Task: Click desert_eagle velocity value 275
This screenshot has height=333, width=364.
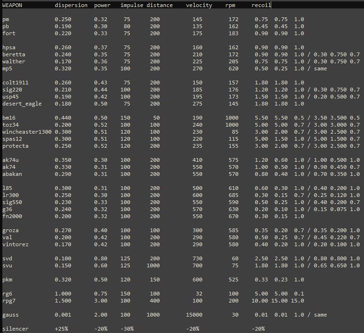Action: [x=197, y=104]
